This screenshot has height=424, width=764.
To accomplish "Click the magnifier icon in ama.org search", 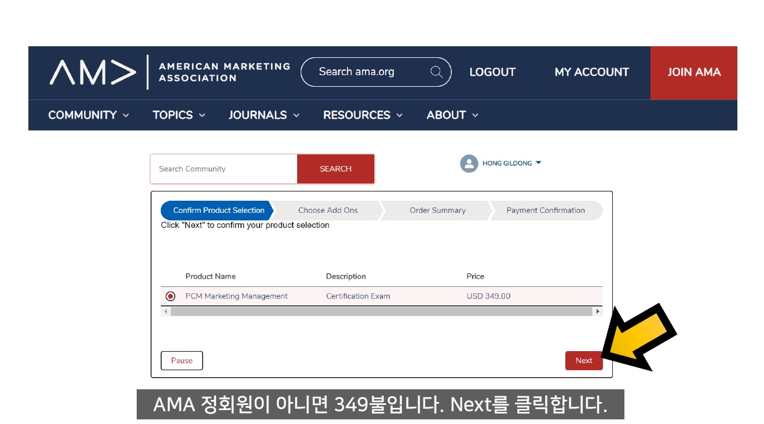I will click(436, 72).
